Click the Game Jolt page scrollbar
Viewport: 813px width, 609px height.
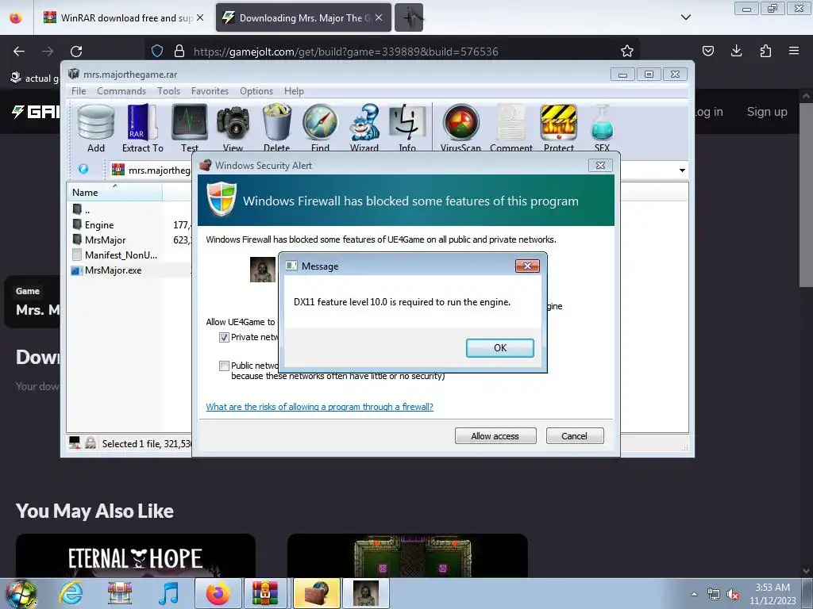point(806,194)
